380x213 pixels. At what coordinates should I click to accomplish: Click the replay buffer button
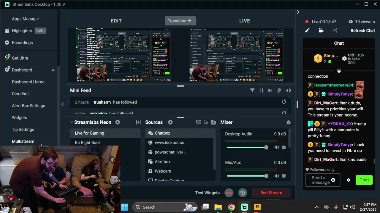point(243,193)
